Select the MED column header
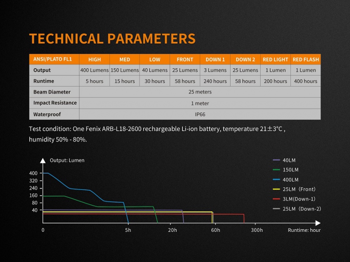350x262 pixels. click(x=125, y=59)
